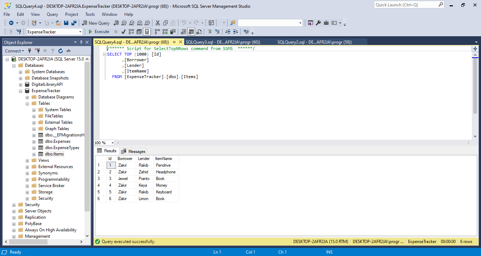Switch to the SQLQuery3.sql tab
Screen dimensions: 481x256
[223, 42]
